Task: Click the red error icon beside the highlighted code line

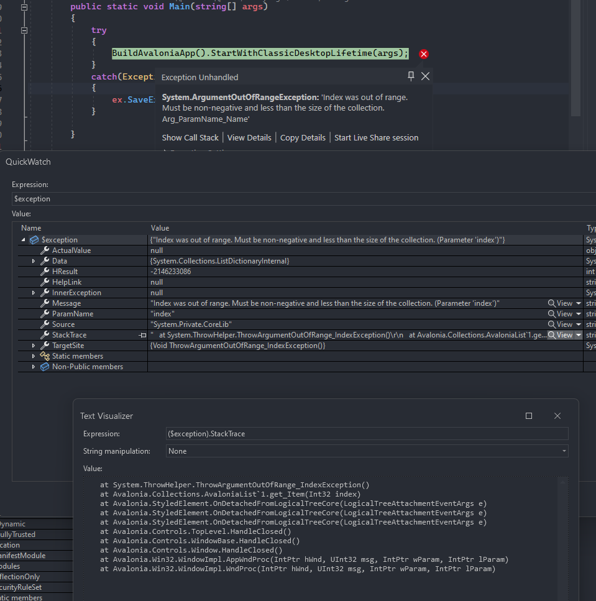Action: [423, 54]
